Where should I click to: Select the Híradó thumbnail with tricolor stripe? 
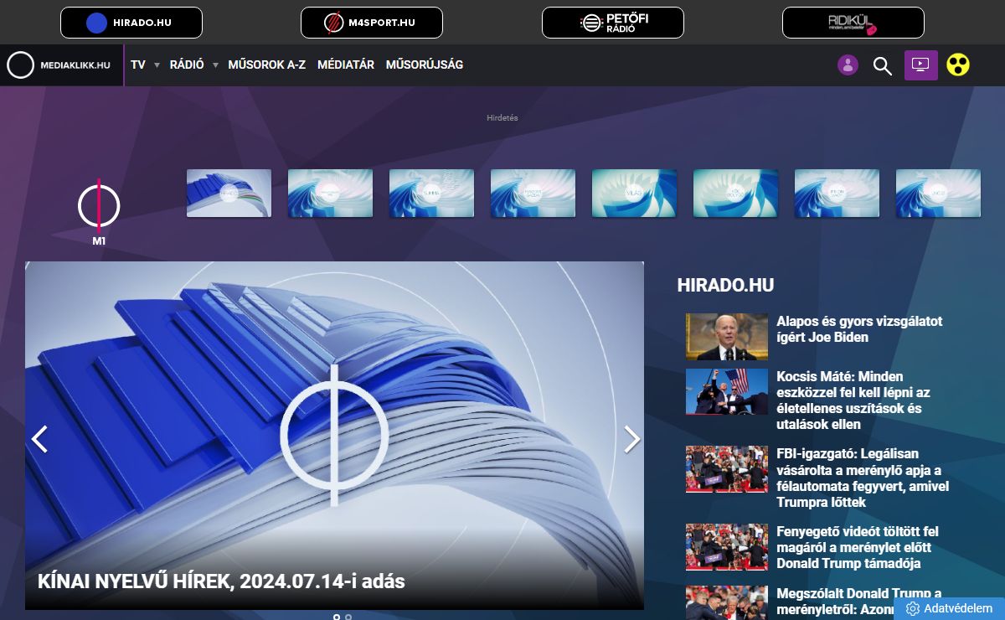[229, 194]
